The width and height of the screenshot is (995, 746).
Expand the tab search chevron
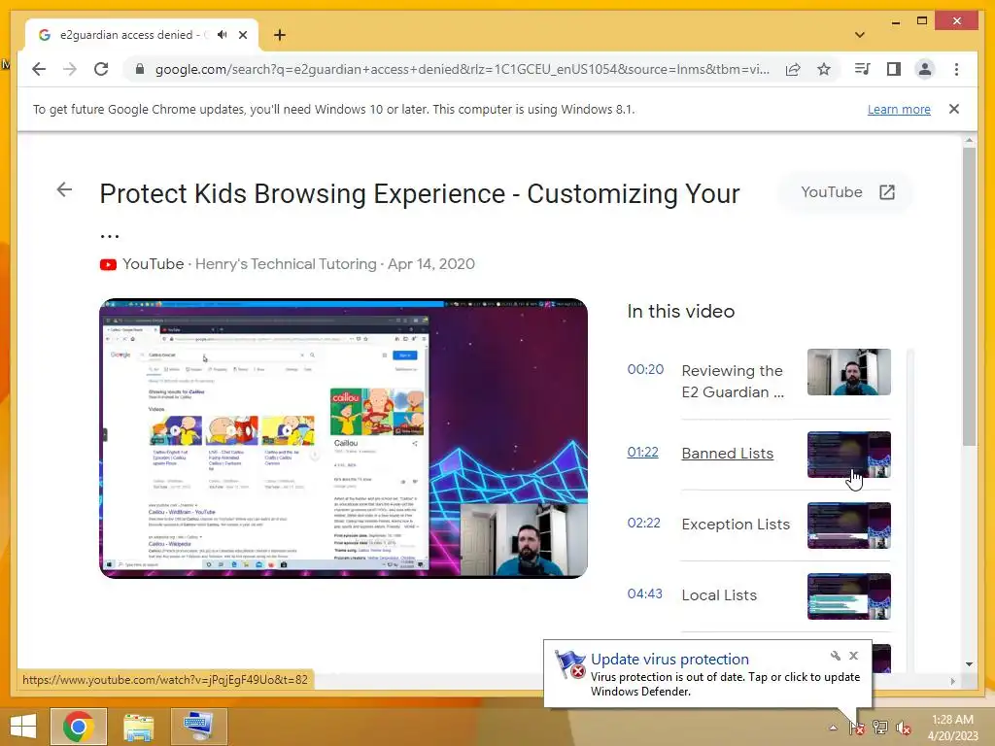[860, 35]
